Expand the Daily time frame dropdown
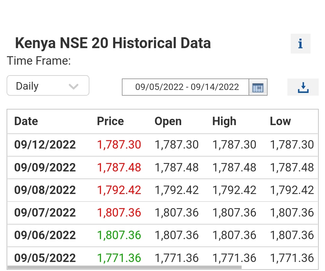This screenshot has width=325, height=271. coord(48,86)
